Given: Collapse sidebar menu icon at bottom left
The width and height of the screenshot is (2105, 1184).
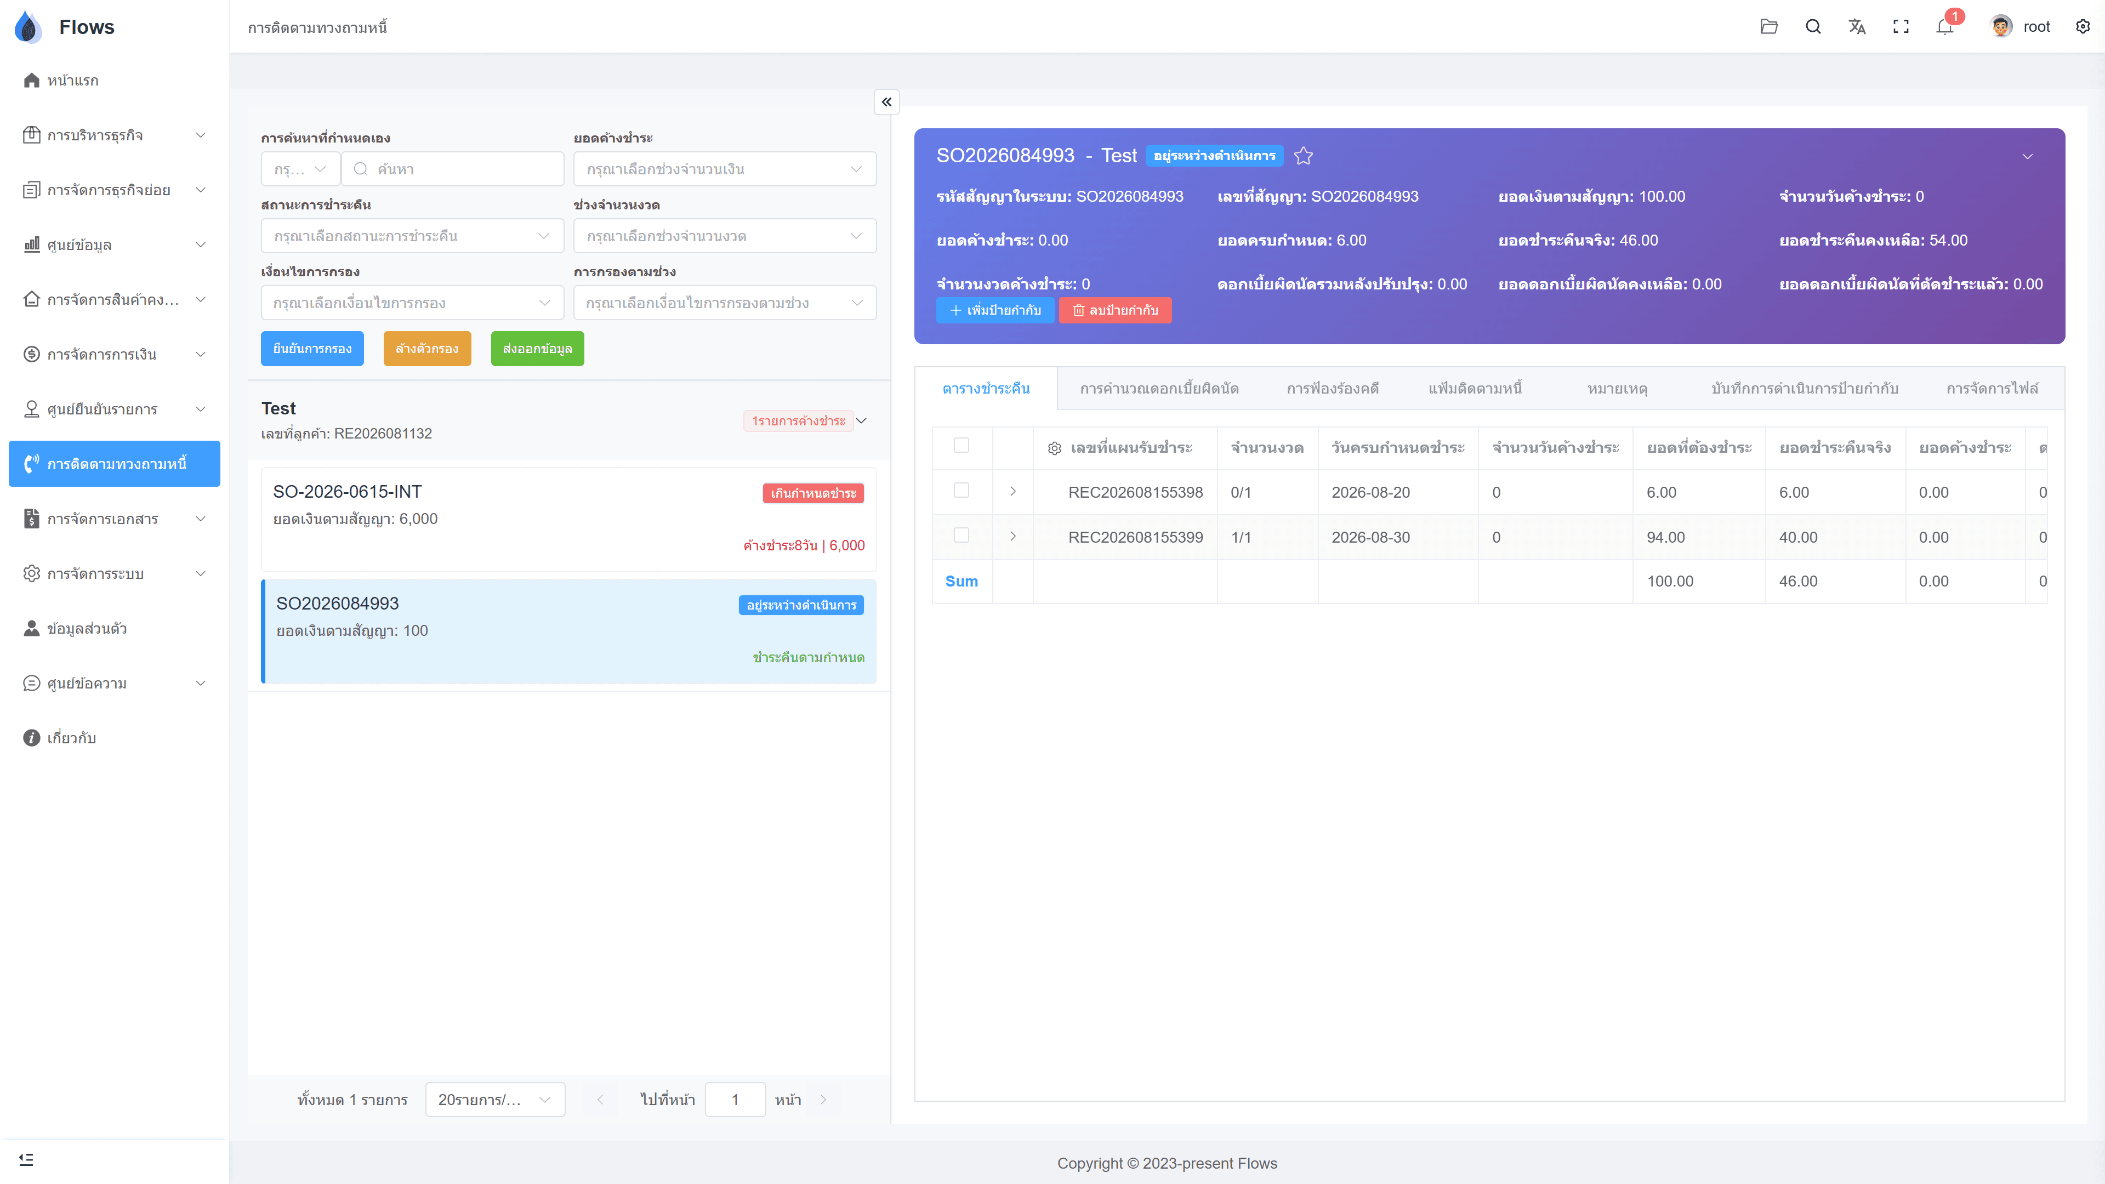Looking at the screenshot, I should pyautogui.click(x=26, y=1159).
